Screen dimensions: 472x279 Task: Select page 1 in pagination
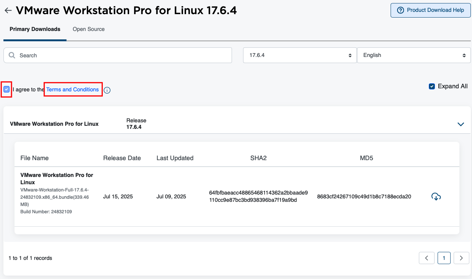click(444, 258)
